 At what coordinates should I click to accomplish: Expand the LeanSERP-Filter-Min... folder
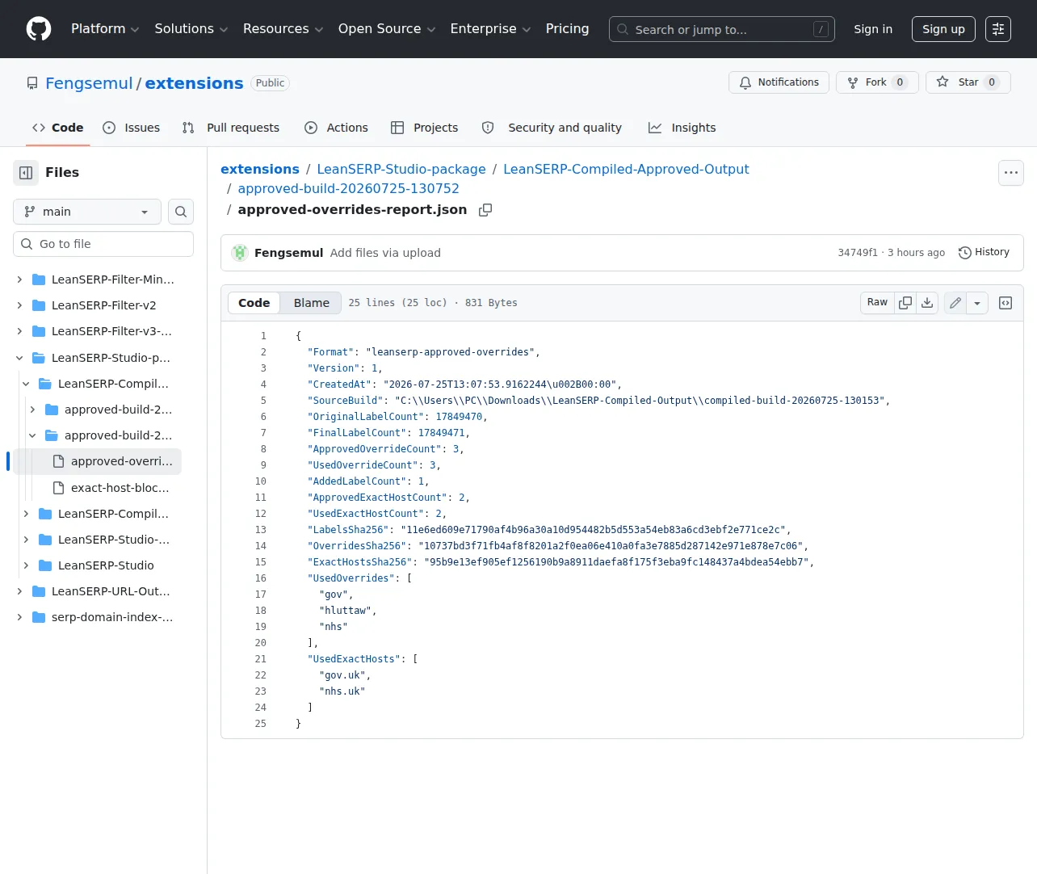click(19, 279)
